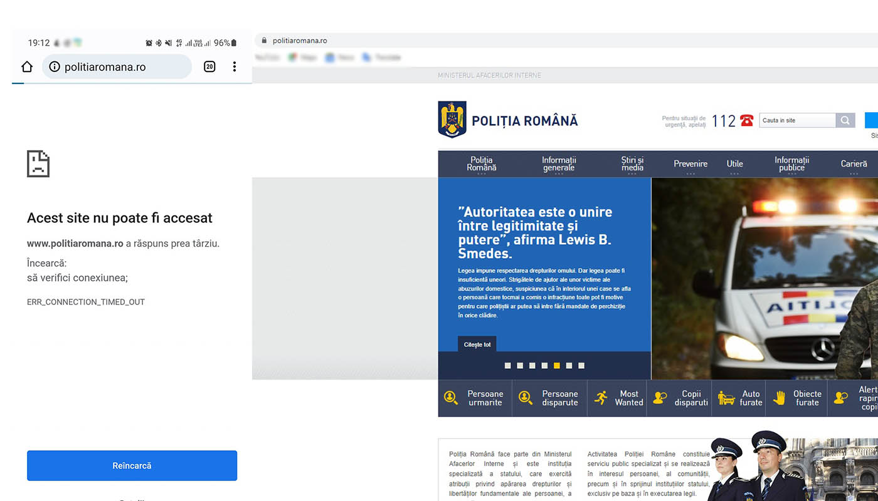The height and width of the screenshot is (501, 878).
Task: Select the first carousel slide dot
Action: 508,366
